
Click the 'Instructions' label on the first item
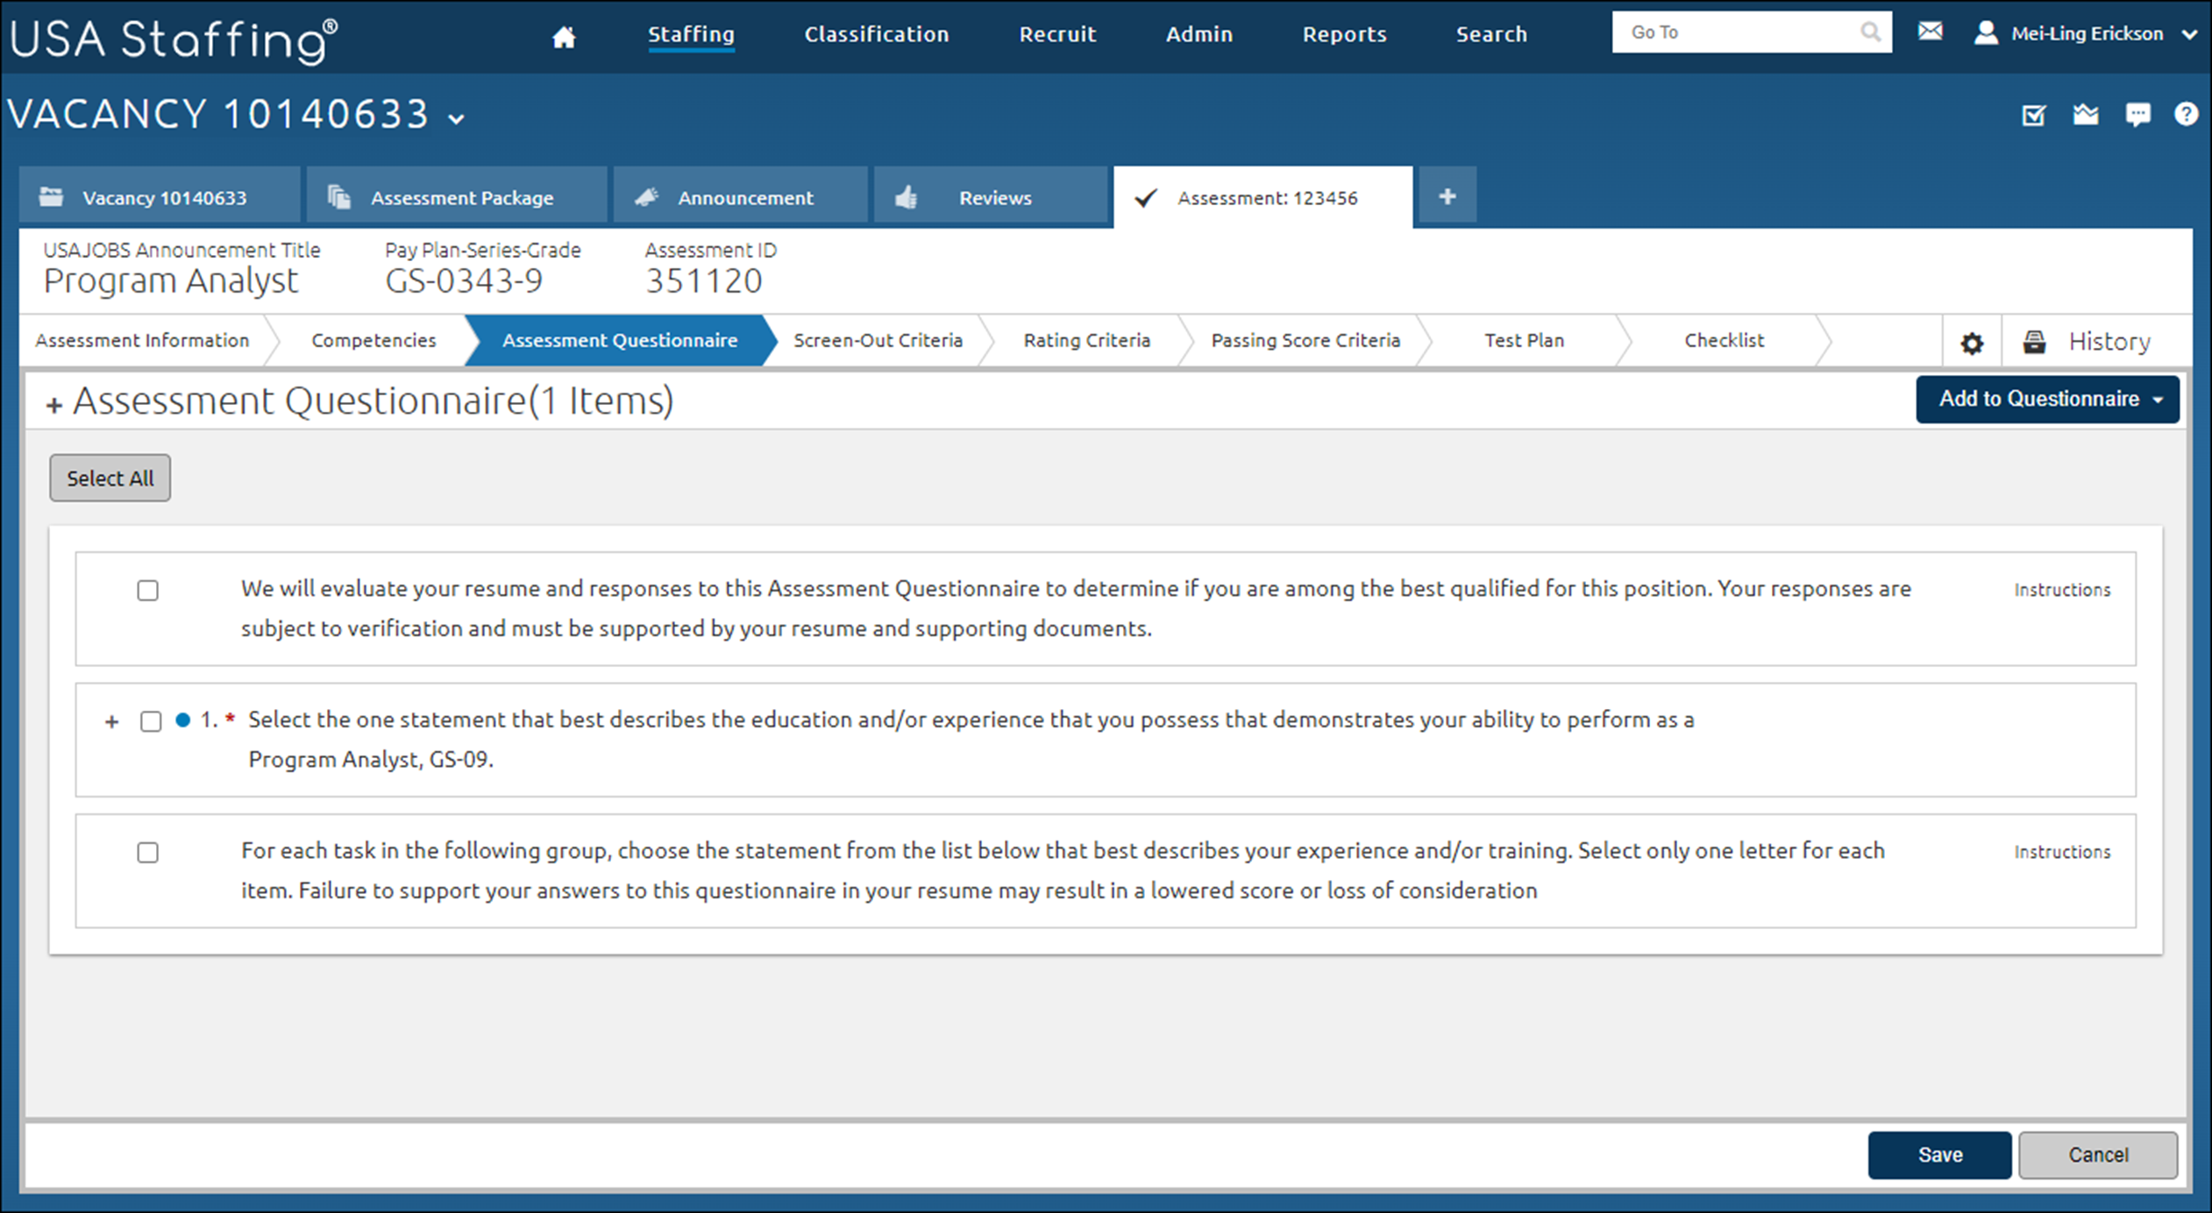coord(2062,590)
